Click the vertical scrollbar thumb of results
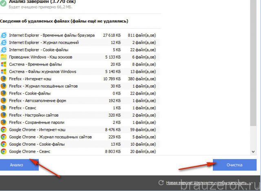This screenshot has width=261, height=191. [253, 63]
